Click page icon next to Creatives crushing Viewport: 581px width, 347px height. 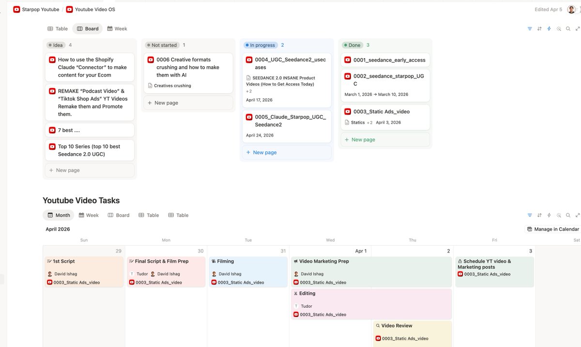150,86
